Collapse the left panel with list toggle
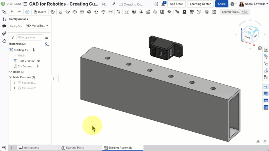This screenshot has width=269, height=151. (x=55, y=78)
